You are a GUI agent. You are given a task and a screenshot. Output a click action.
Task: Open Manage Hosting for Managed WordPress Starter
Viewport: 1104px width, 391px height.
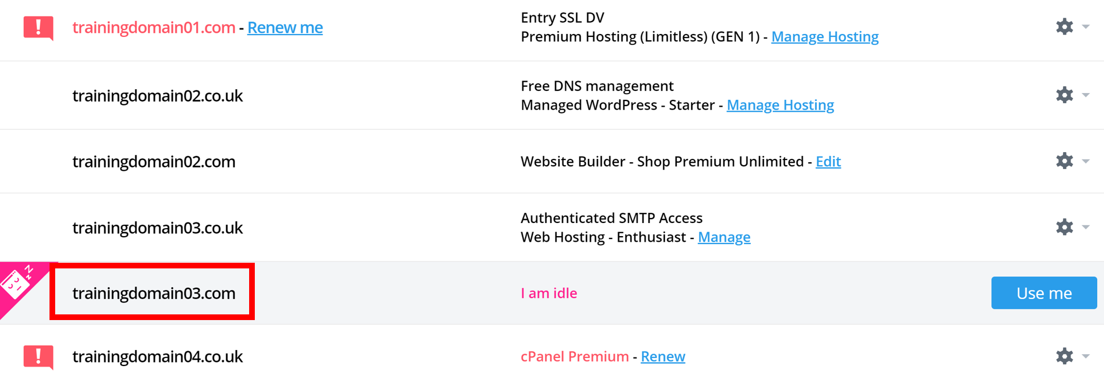(x=780, y=105)
